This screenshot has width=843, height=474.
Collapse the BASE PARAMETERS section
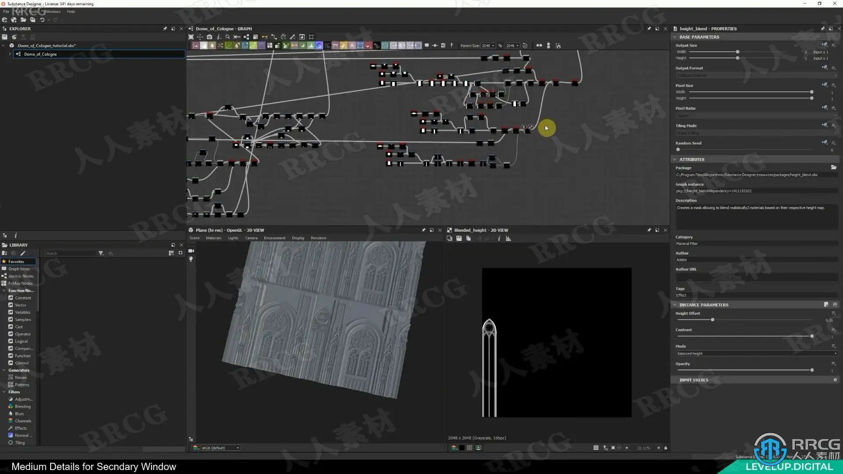tap(675, 37)
